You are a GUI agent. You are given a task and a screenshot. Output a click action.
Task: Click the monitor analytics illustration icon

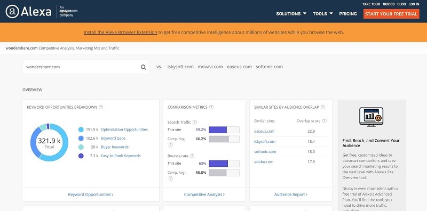point(371,117)
